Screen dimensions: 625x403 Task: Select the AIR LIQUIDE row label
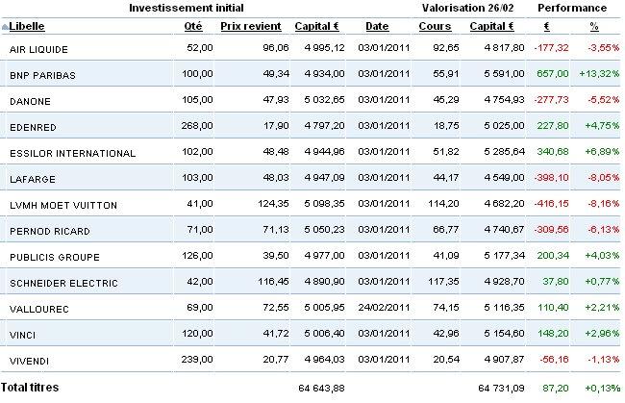click(38, 49)
